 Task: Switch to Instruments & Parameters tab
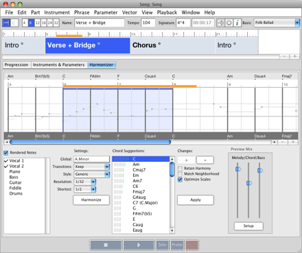pos(59,65)
